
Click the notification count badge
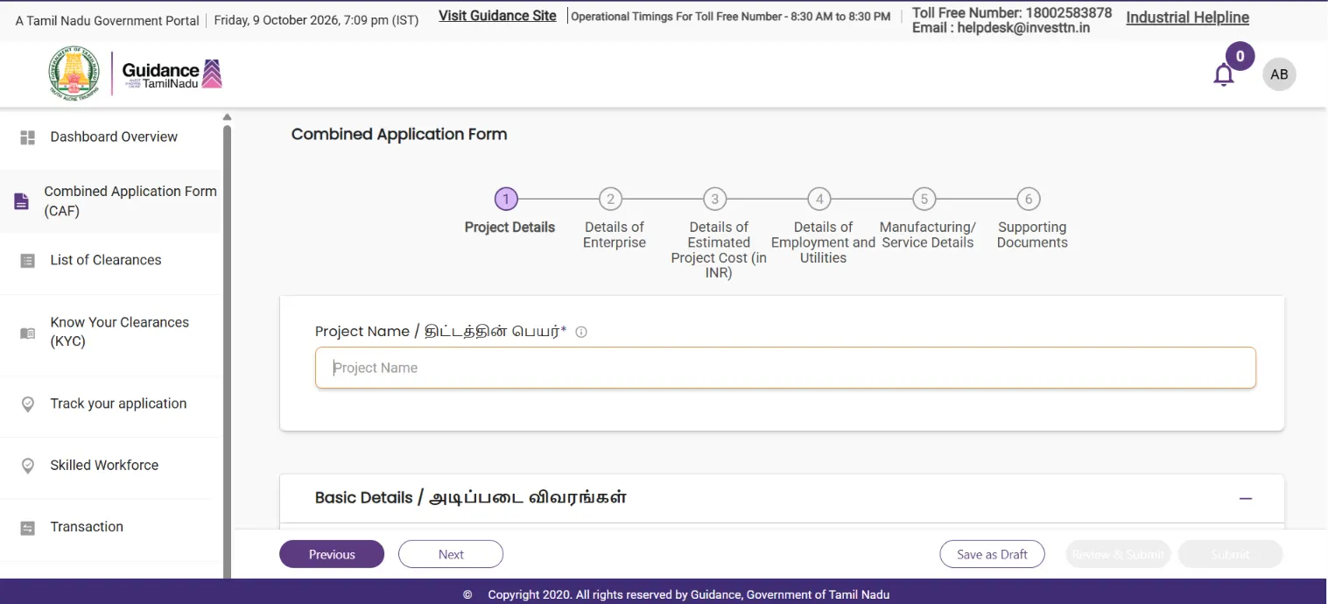[1240, 56]
